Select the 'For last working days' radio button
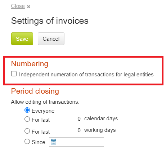 (x=27, y=131)
